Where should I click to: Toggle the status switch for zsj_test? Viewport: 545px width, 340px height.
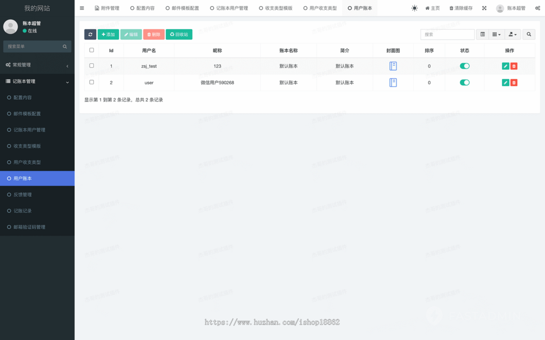point(464,66)
